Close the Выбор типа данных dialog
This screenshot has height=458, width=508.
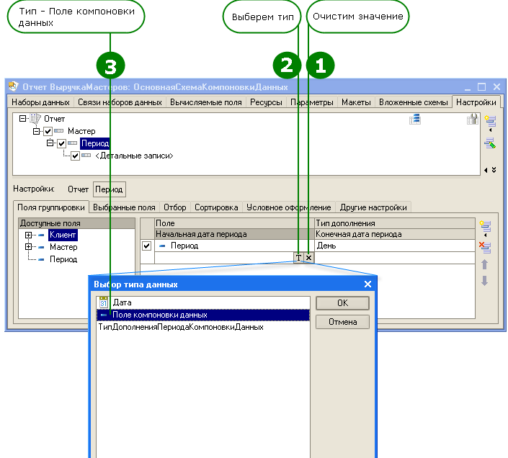[x=367, y=284]
